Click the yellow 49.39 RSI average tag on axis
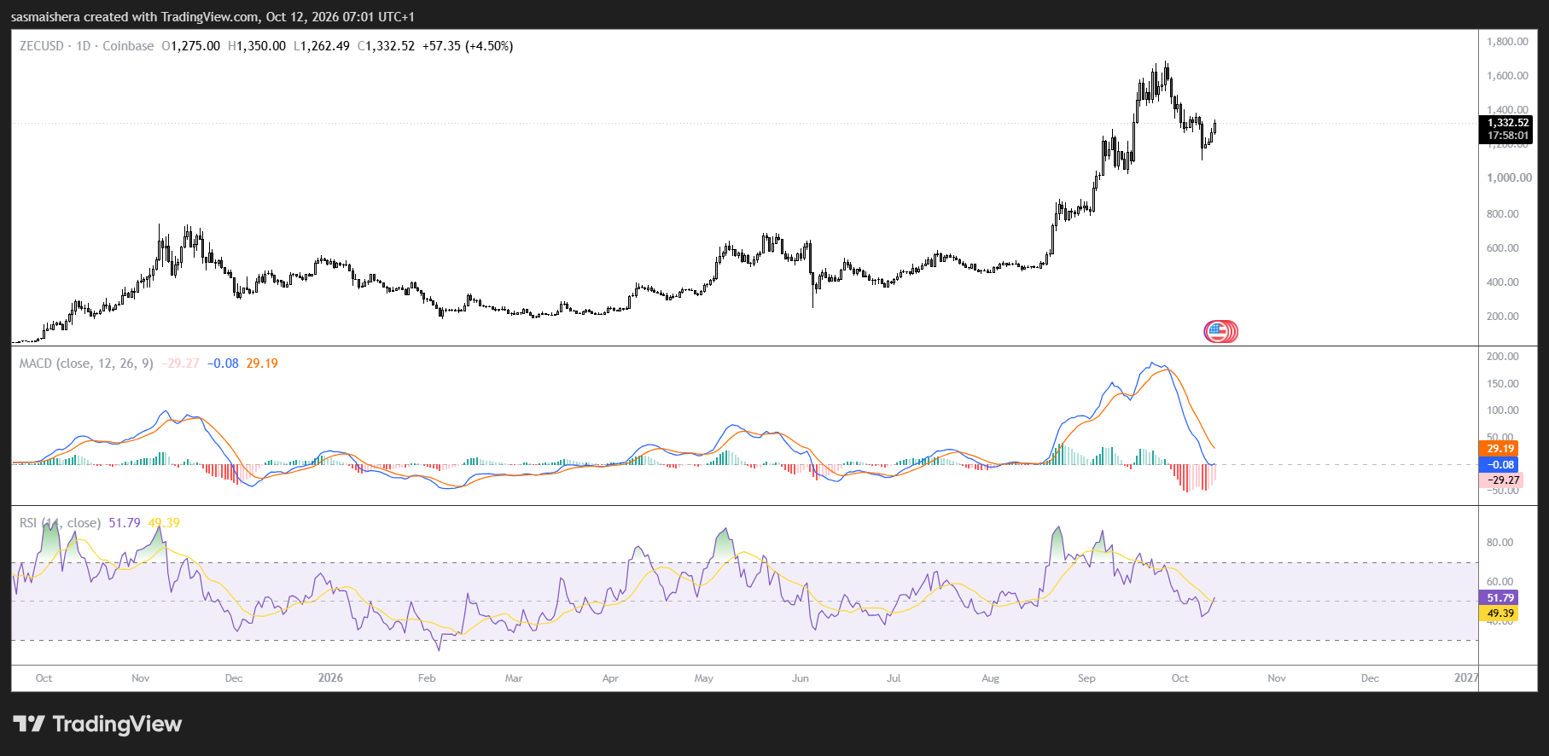This screenshot has width=1549, height=756. (1500, 614)
